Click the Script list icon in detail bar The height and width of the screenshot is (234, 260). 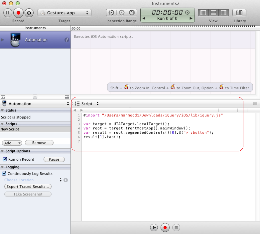tap(77, 104)
